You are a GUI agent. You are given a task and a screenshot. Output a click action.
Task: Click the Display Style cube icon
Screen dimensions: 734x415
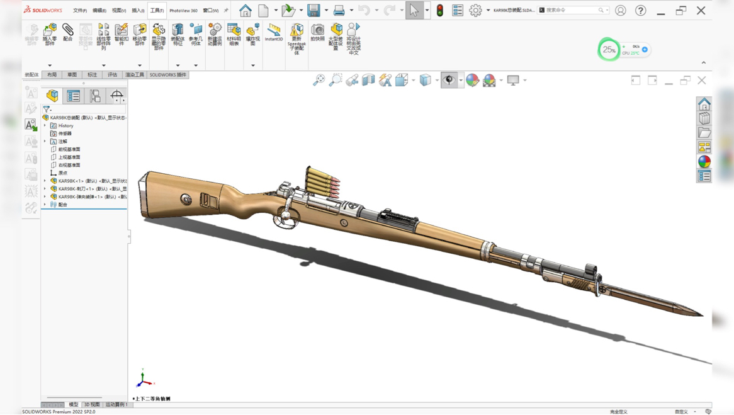[425, 80]
